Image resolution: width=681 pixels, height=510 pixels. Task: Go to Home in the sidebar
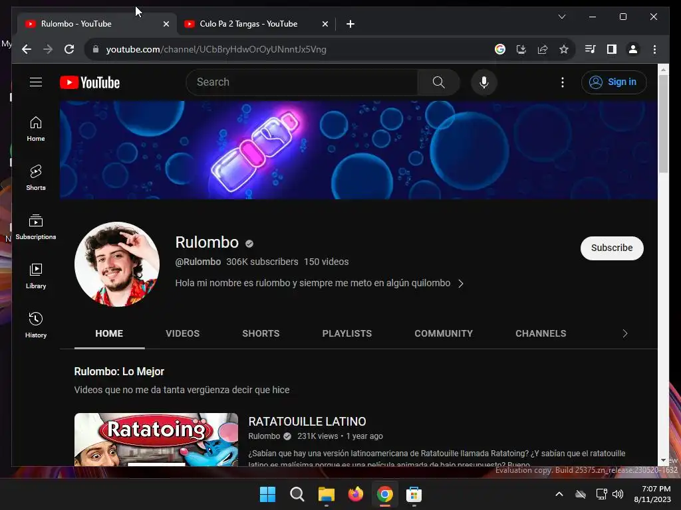click(x=36, y=129)
